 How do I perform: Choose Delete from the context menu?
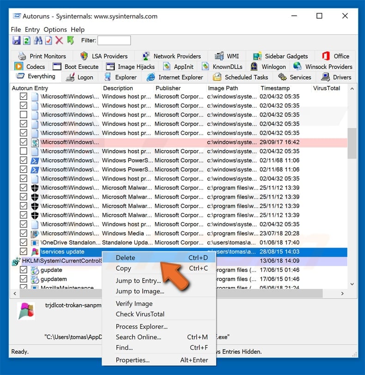point(159,258)
